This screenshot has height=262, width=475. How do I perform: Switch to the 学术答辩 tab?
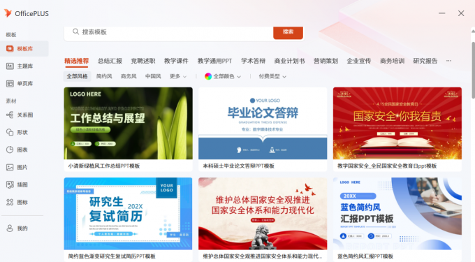coord(254,61)
